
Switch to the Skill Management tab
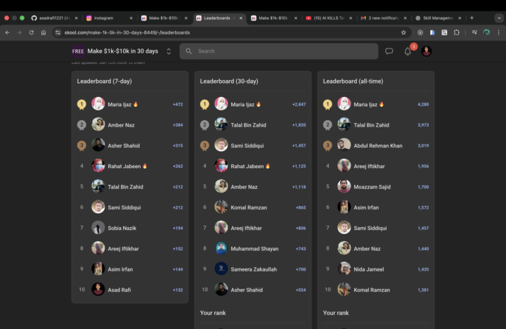click(x=439, y=18)
